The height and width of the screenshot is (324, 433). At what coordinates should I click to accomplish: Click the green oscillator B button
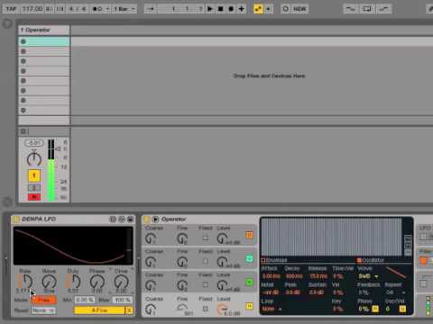click(249, 282)
